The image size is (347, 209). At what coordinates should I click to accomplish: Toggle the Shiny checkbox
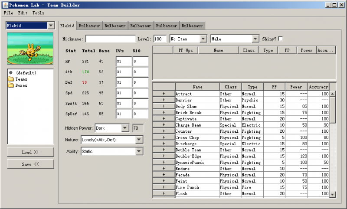click(x=280, y=39)
